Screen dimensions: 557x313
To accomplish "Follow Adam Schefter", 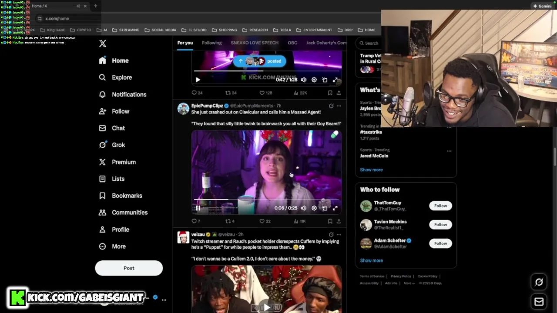I will (440, 243).
